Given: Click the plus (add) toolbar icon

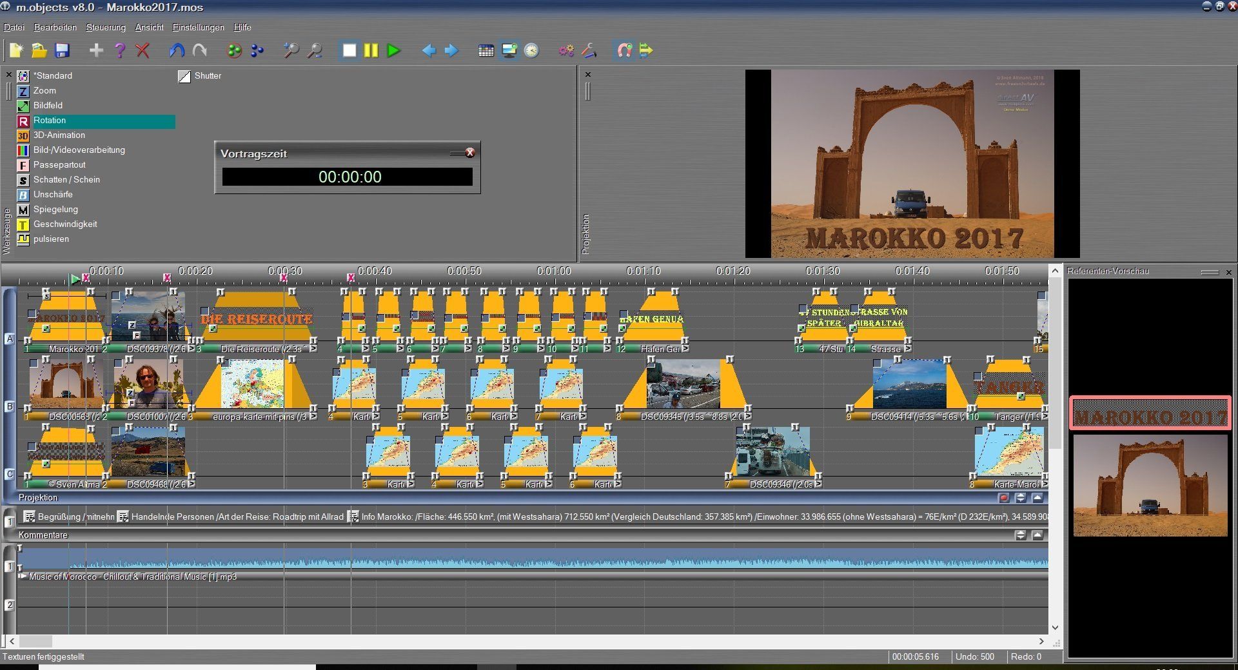Looking at the screenshot, I should (x=96, y=50).
